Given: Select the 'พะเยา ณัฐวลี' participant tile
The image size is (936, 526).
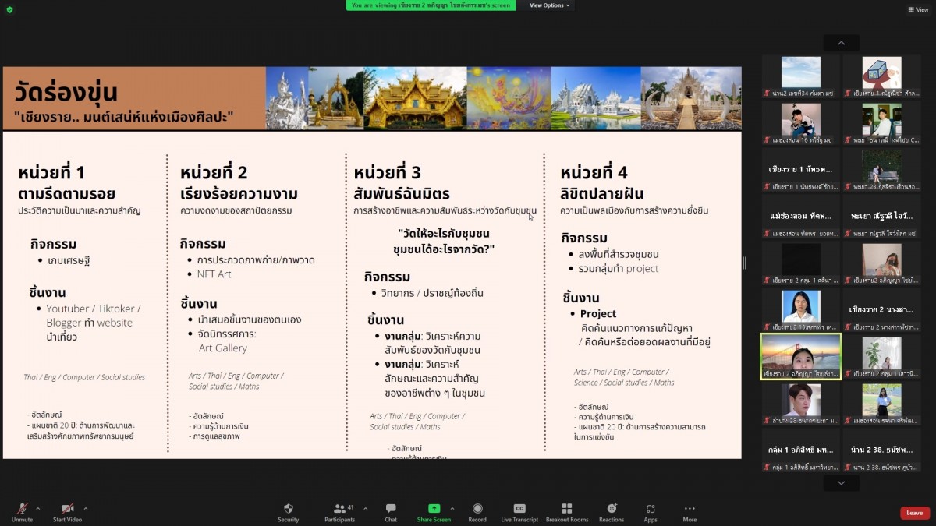Looking at the screenshot, I should (881, 216).
